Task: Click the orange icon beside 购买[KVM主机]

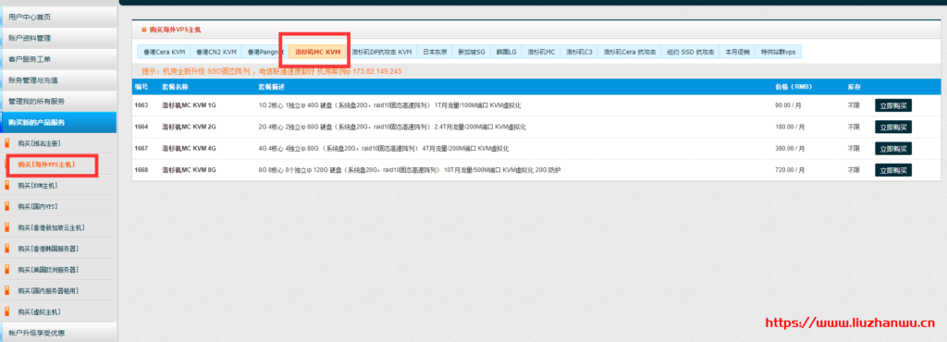Action: pos(7,186)
